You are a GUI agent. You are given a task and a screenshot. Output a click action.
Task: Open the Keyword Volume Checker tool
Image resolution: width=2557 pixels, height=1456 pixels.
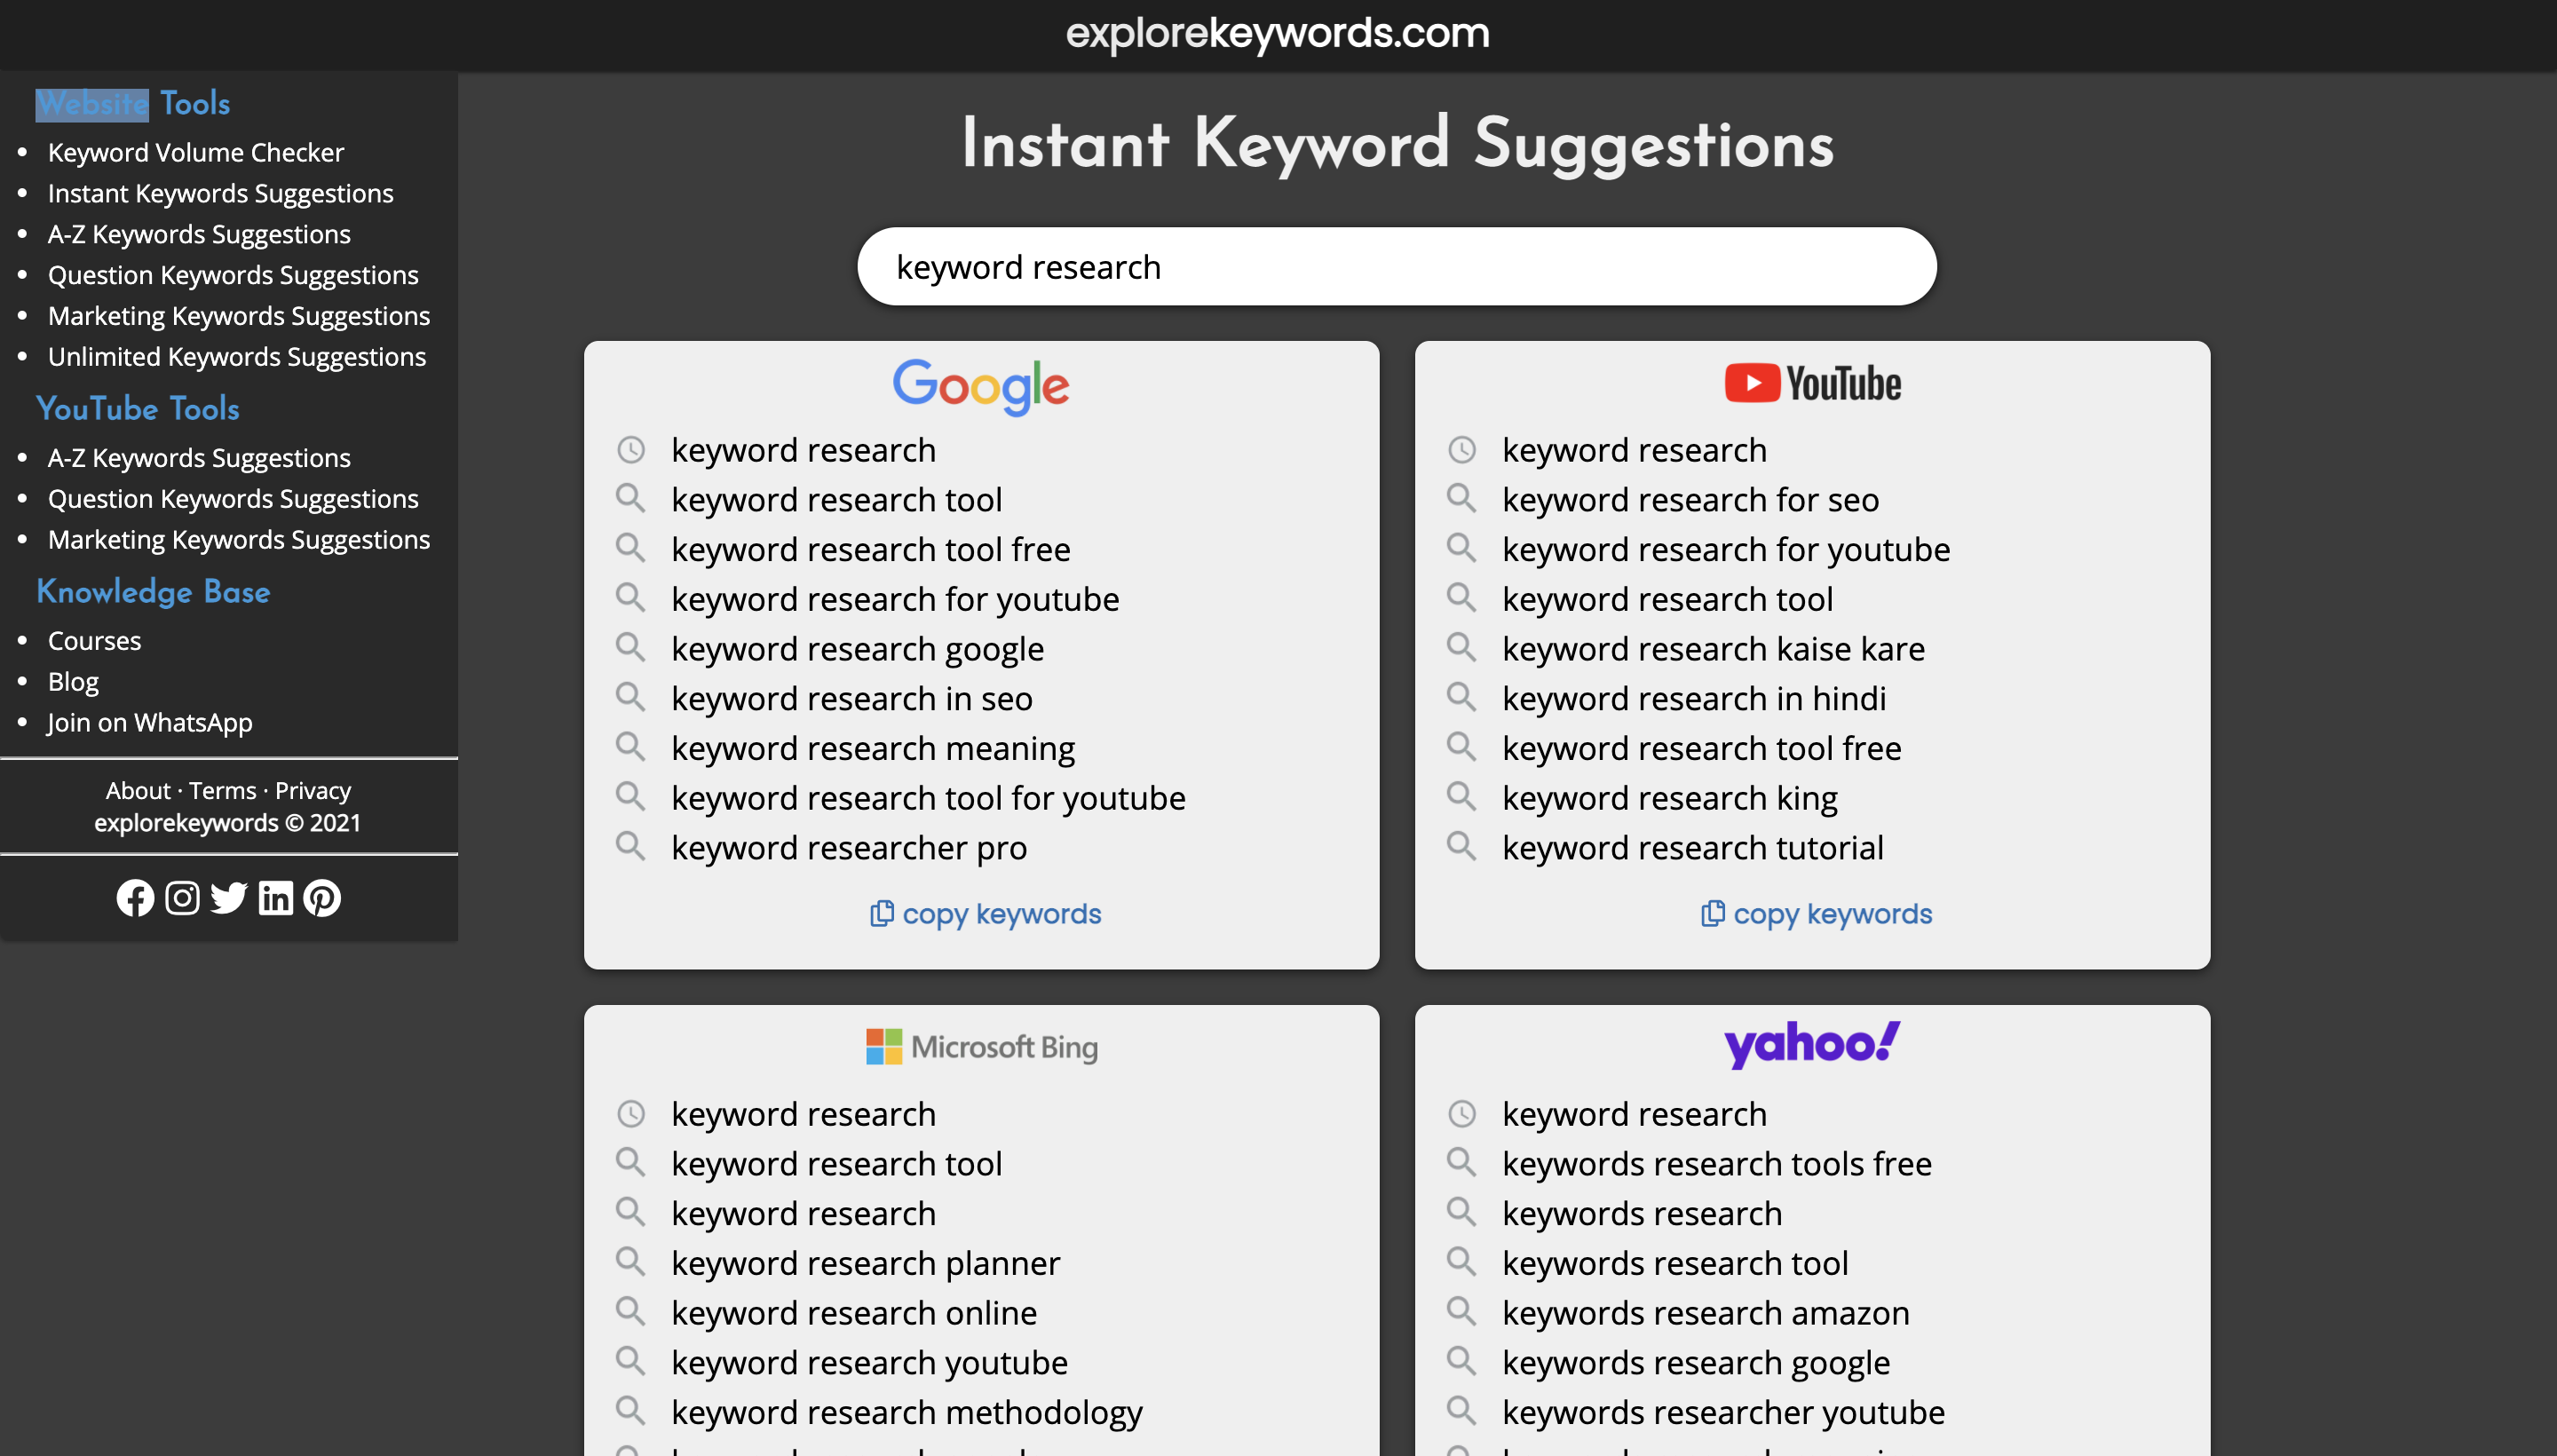coord(195,152)
